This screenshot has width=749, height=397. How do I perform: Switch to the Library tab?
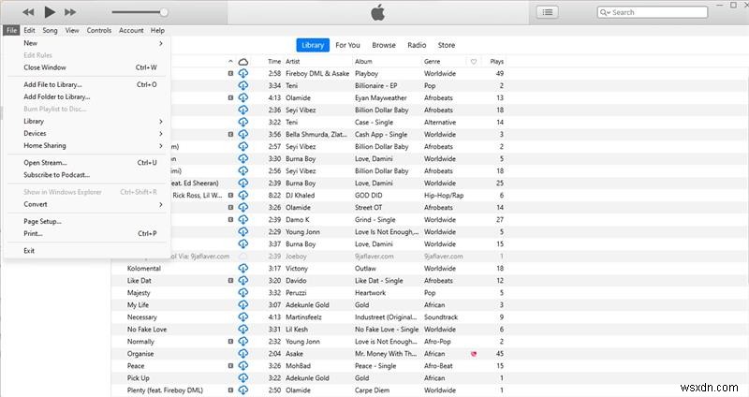coord(313,45)
